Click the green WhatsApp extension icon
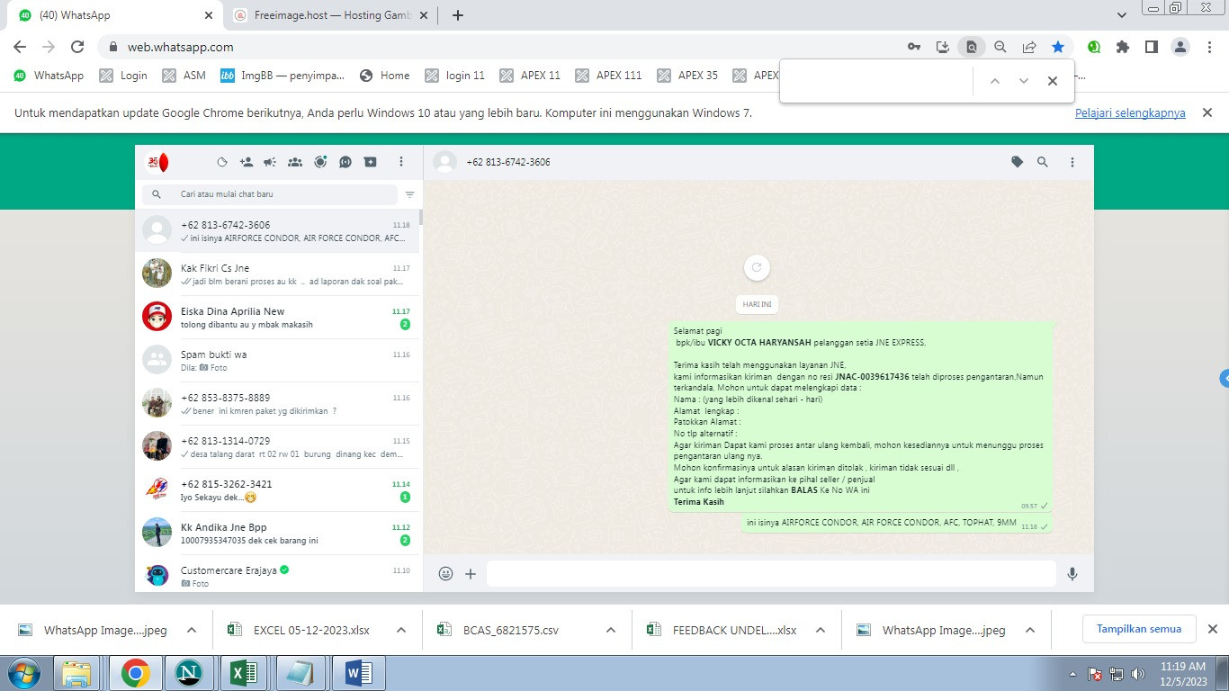This screenshot has width=1229, height=691. coord(1094,47)
